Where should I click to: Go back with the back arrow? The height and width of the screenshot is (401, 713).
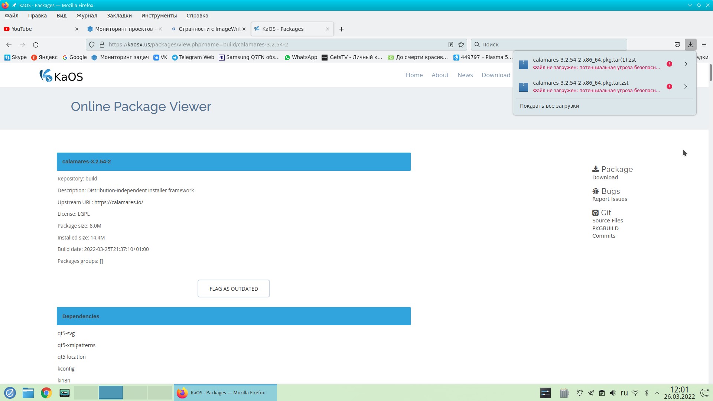pos(9,45)
